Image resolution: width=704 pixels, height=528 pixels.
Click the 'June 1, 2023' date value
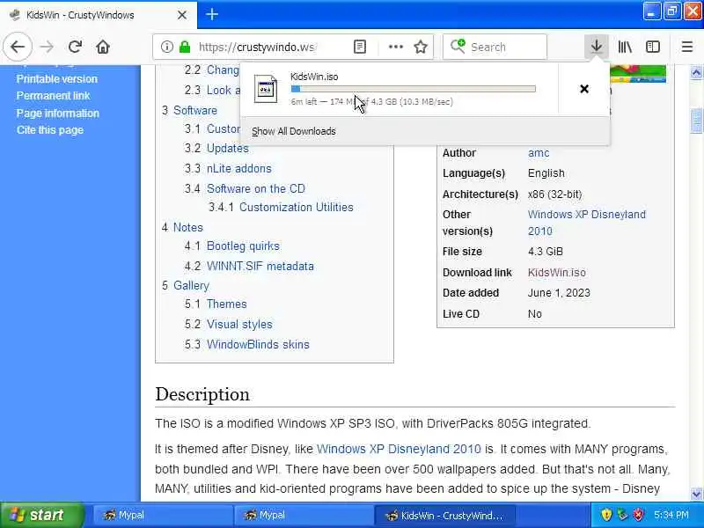559,293
